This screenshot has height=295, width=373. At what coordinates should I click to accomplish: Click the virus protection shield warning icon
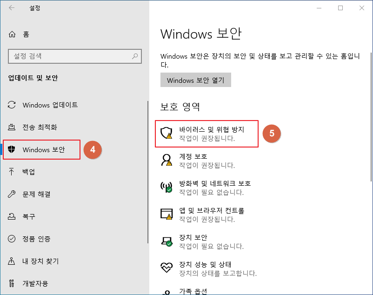tap(167, 133)
